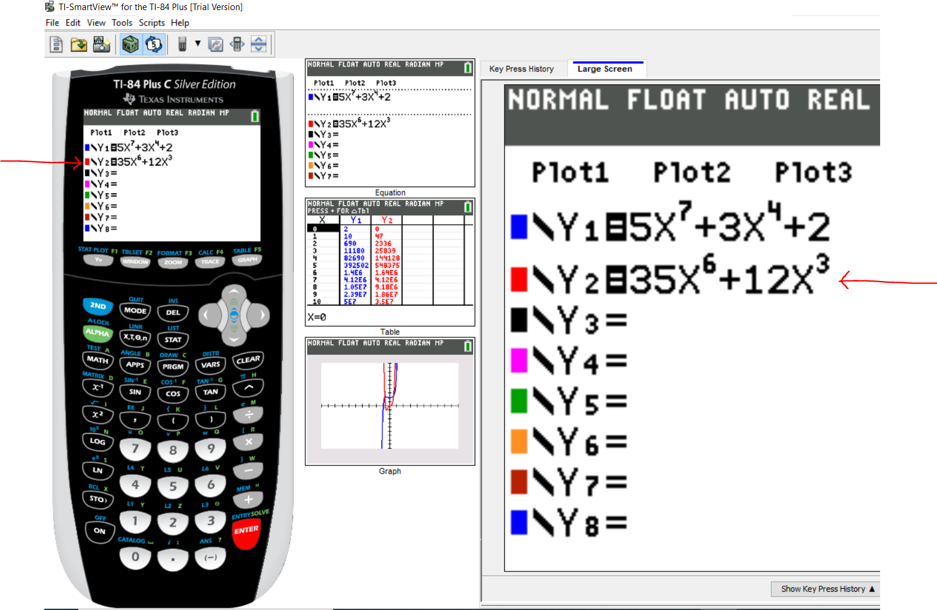Switch to the Key Press History tab
Image resolution: width=937 pixels, height=610 pixels.
pyautogui.click(x=522, y=69)
